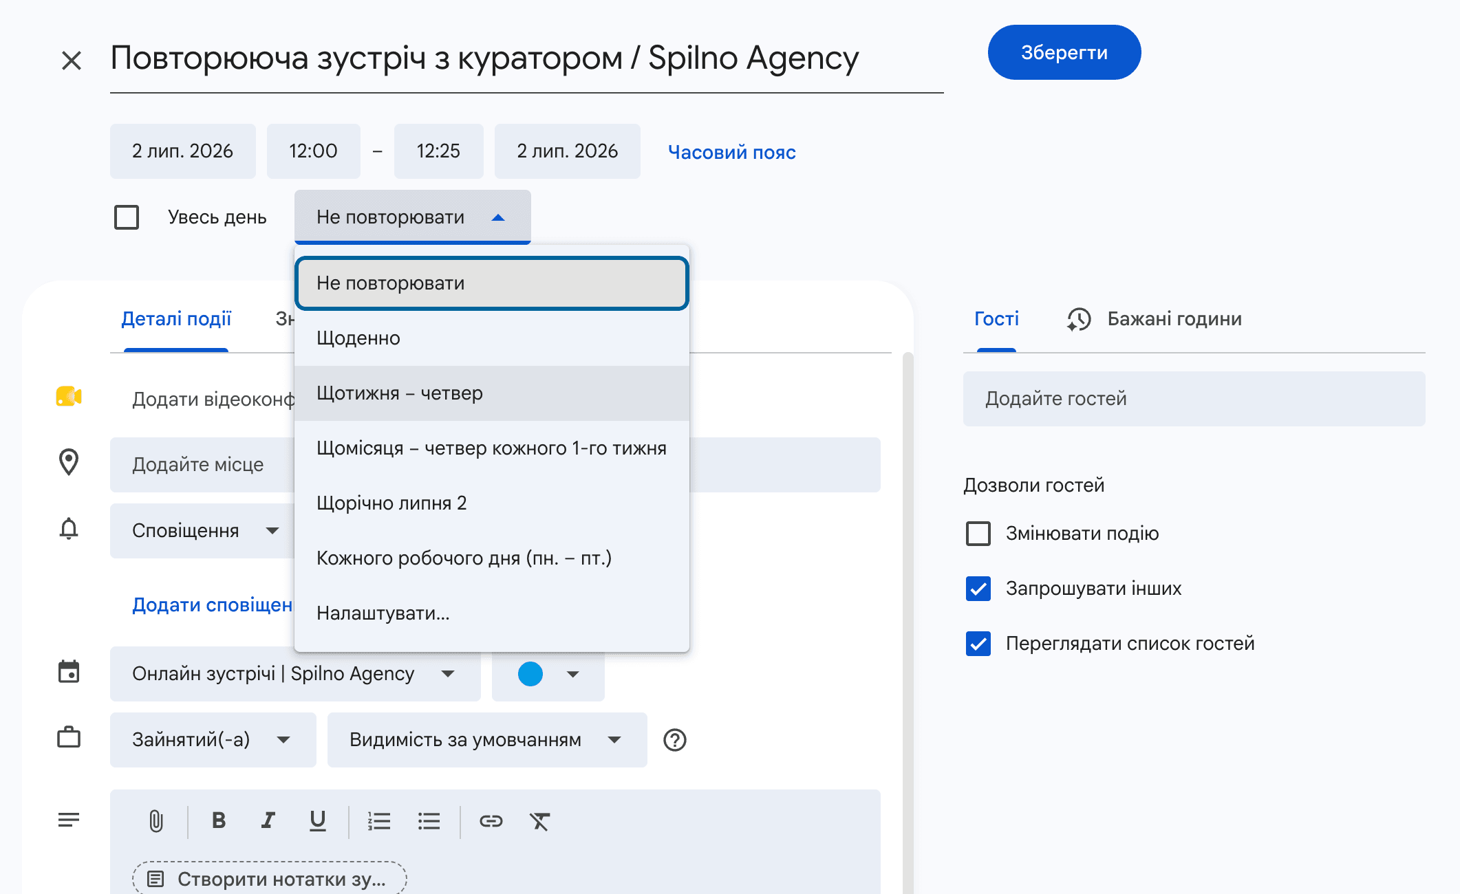Image resolution: width=1460 pixels, height=894 pixels.
Task: Click the description lines icon
Action: (x=69, y=820)
